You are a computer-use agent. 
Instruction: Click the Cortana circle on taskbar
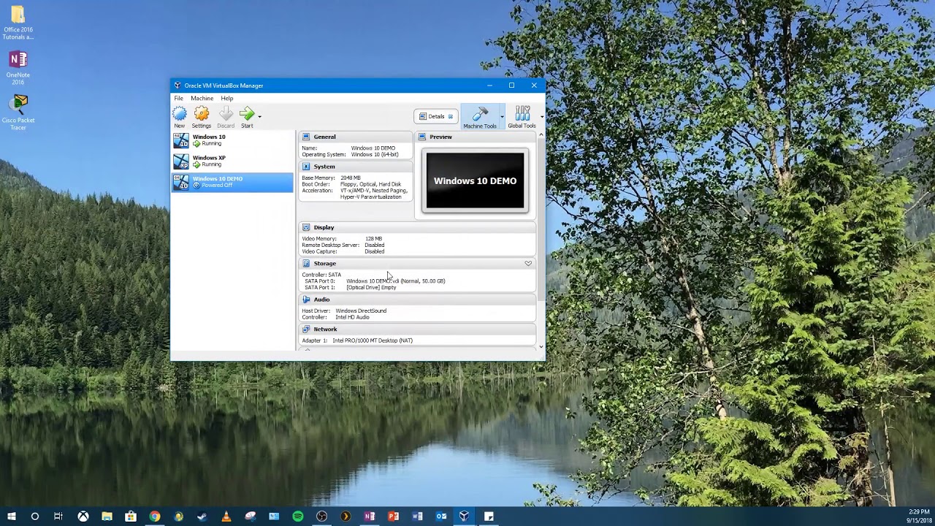[34, 517]
